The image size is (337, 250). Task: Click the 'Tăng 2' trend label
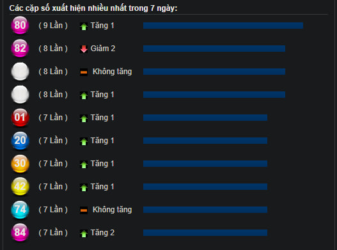(102, 233)
